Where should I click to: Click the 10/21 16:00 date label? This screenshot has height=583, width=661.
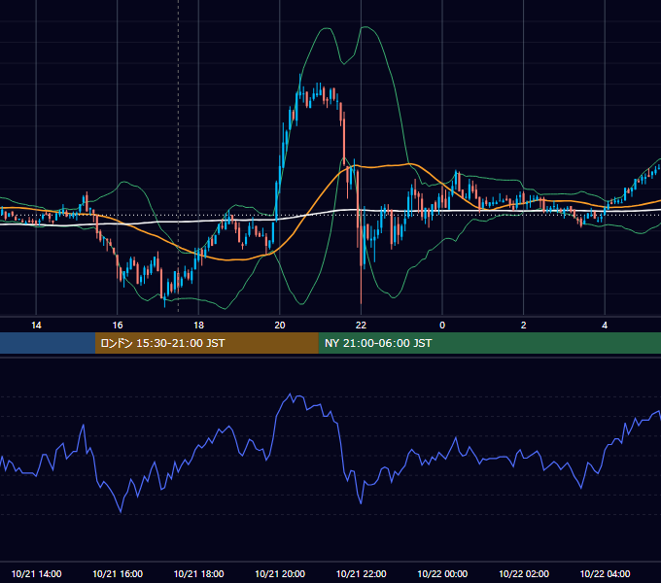[x=118, y=573]
